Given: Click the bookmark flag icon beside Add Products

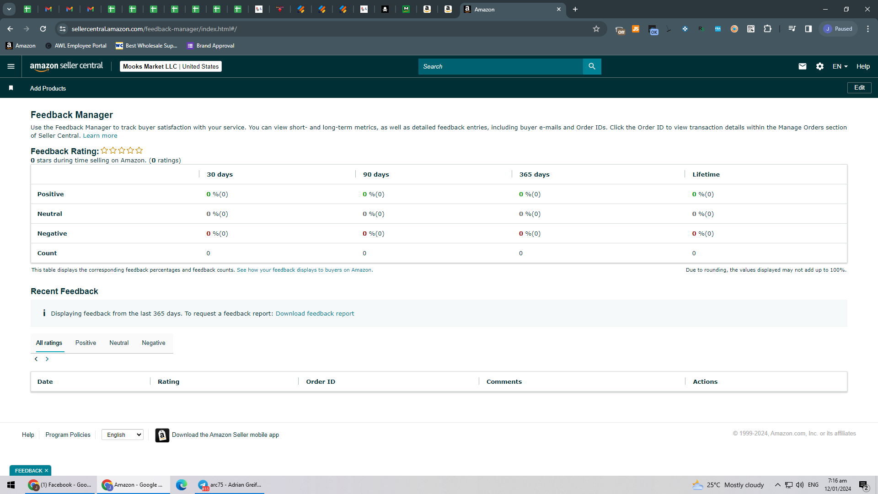Looking at the screenshot, I should pyautogui.click(x=11, y=88).
